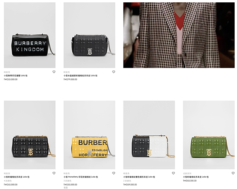This screenshot has width=237, height=189.
Task: View the black quilted gold-chain bag photo
Action: tap(30, 135)
